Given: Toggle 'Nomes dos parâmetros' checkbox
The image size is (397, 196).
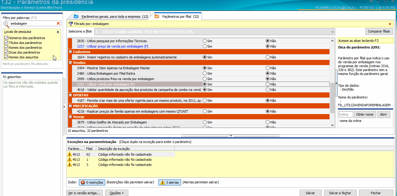Looking at the screenshot, I should (x=6, y=48).
